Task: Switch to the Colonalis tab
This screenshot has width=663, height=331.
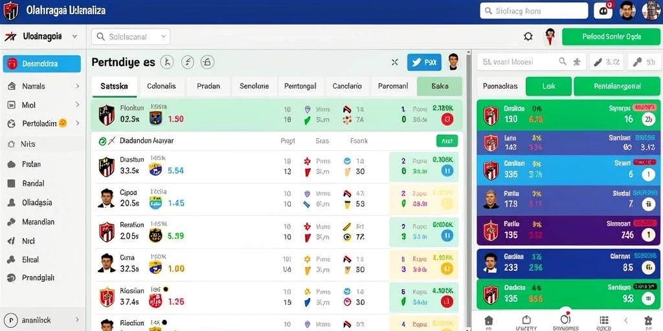Action: click(161, 86)
